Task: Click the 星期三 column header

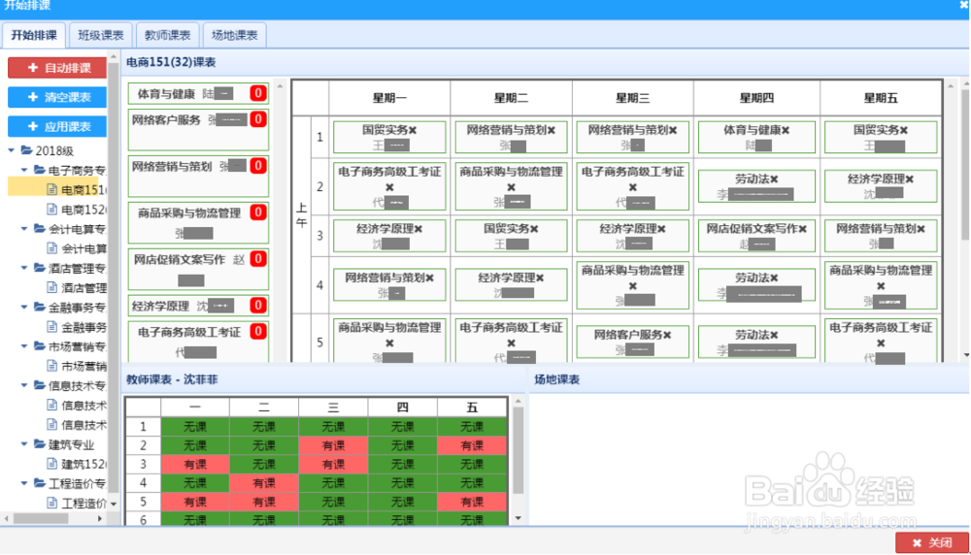Action: click(x=632, y=98)
